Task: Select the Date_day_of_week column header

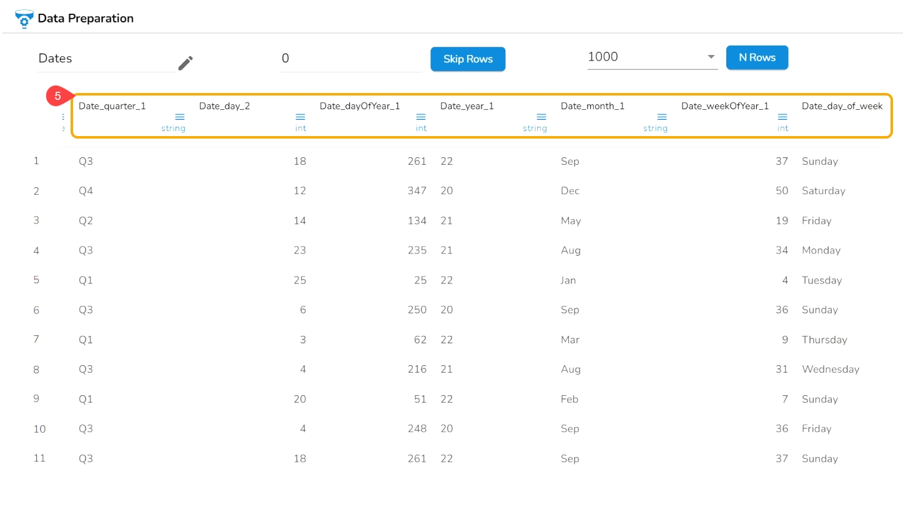Action: [842, 106]
